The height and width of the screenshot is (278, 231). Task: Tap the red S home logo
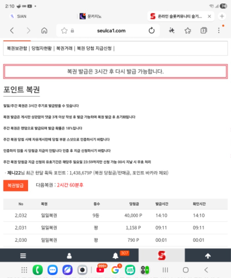[161, 255]
